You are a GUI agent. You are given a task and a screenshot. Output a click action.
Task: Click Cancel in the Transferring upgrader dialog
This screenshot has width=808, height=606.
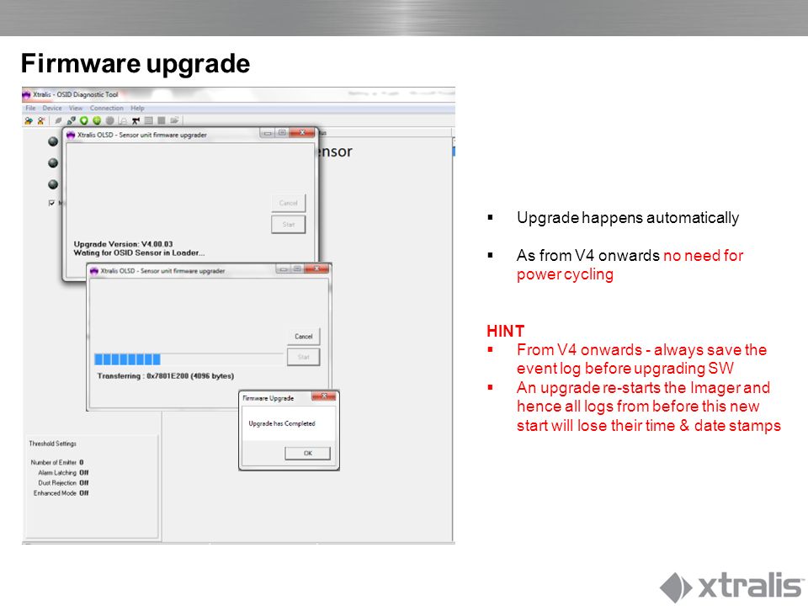pos(304,337)
